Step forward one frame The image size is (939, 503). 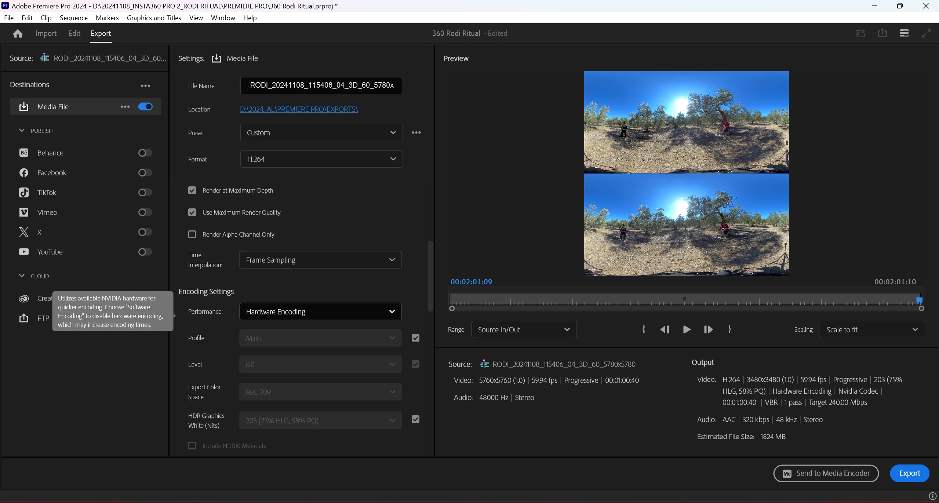[708, 329]
